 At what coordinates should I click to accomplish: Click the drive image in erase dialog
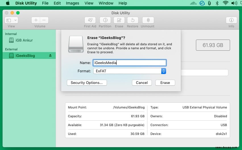pyautogui.click(x=76, y=44)
